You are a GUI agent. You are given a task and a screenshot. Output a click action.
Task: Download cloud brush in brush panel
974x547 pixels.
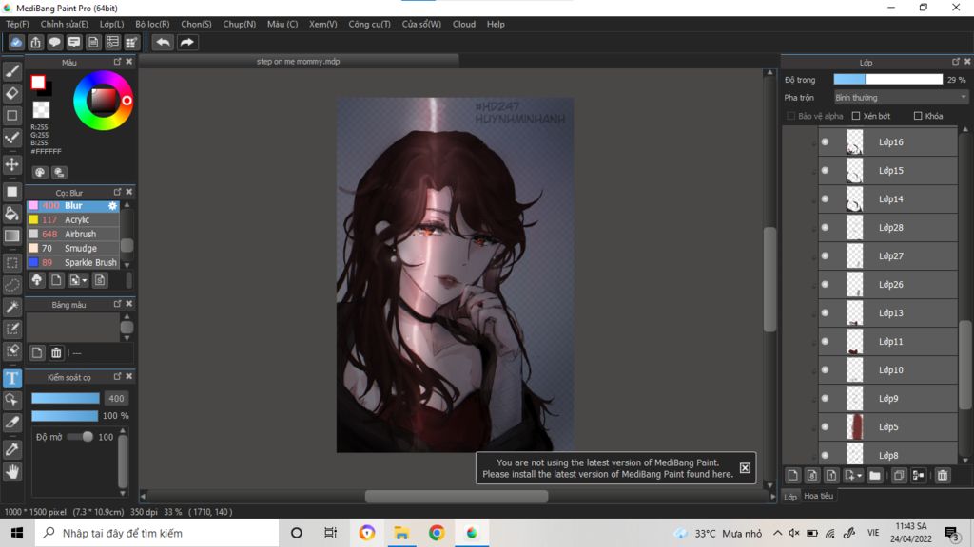[37, 280]
